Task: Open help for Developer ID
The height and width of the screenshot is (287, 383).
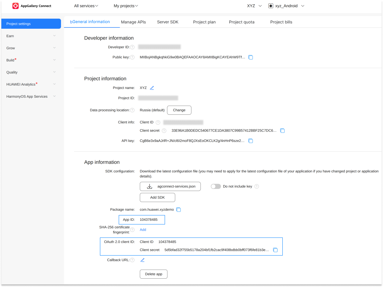Action: tap(132, 47)
